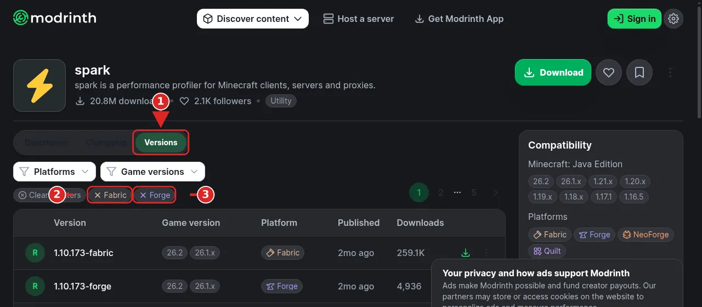Open the project's three-dot more menu
702x307 pixels.
click(x=670, y=72)
